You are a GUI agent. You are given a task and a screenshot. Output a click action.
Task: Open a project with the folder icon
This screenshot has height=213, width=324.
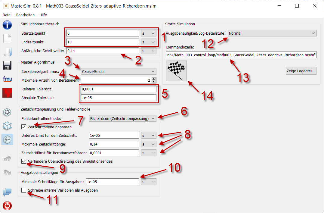(x=8, y=52)
